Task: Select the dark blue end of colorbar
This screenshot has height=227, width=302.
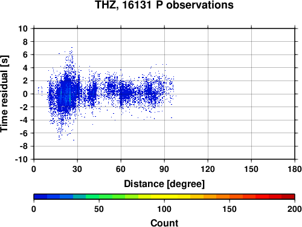Action: coord(40,197)
